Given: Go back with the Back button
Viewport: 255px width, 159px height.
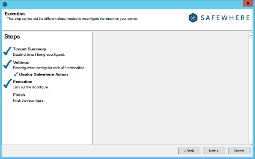Looking at the screenshot, I should coord(189,151).
